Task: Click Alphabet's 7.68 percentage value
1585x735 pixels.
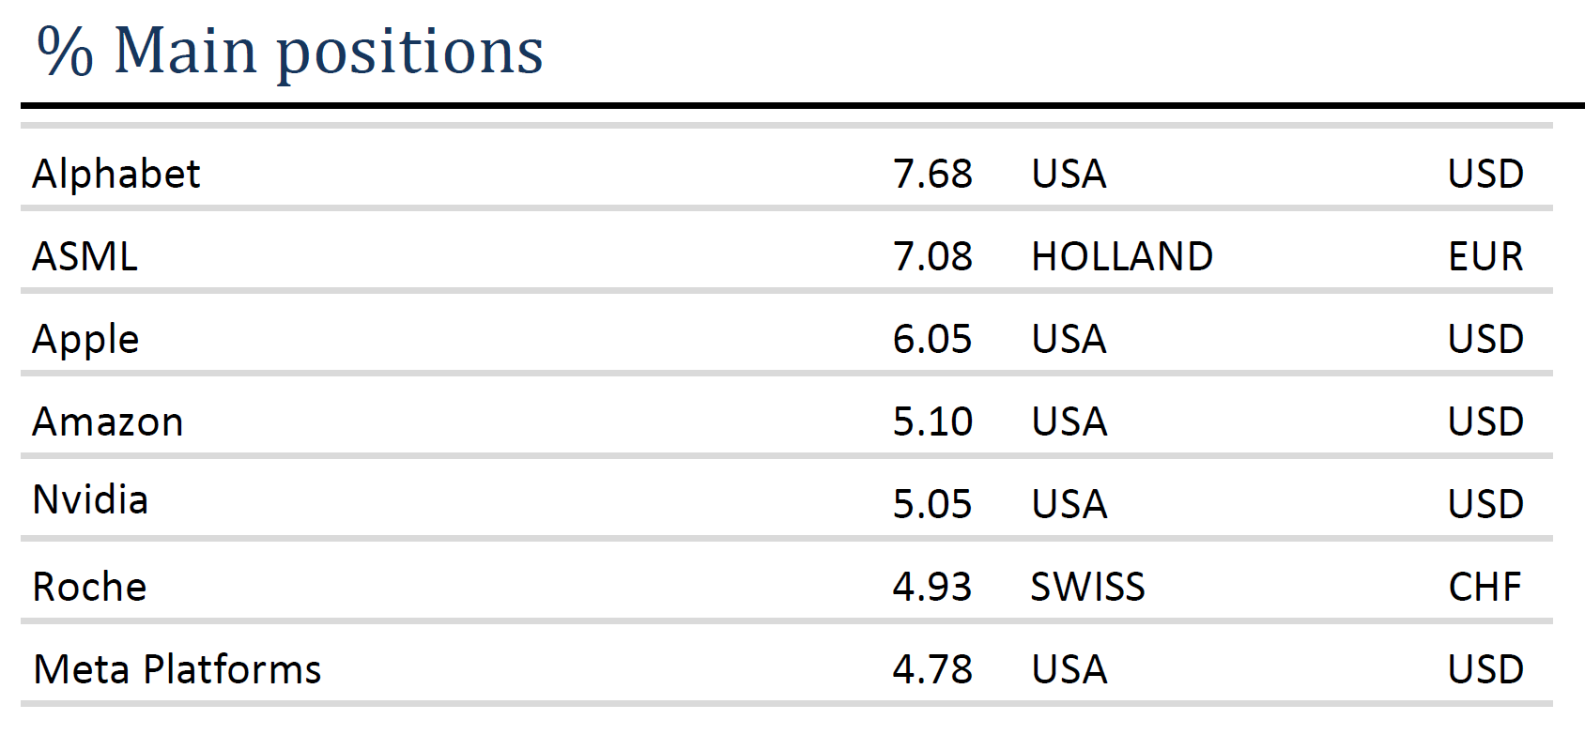Action: pos(932,174)
